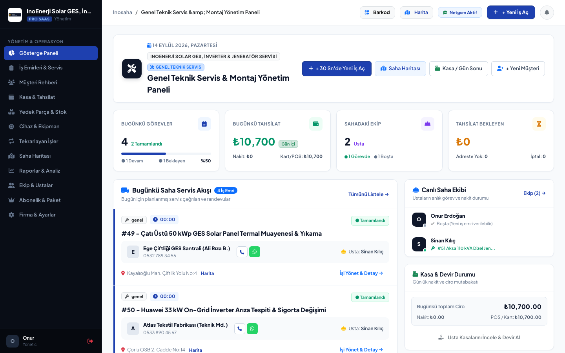This screenshot has width=565, height=353.
Task: Click Onur Erdoğan avatar in Canlı Saha Ekibi
Action: click(419, 220)
